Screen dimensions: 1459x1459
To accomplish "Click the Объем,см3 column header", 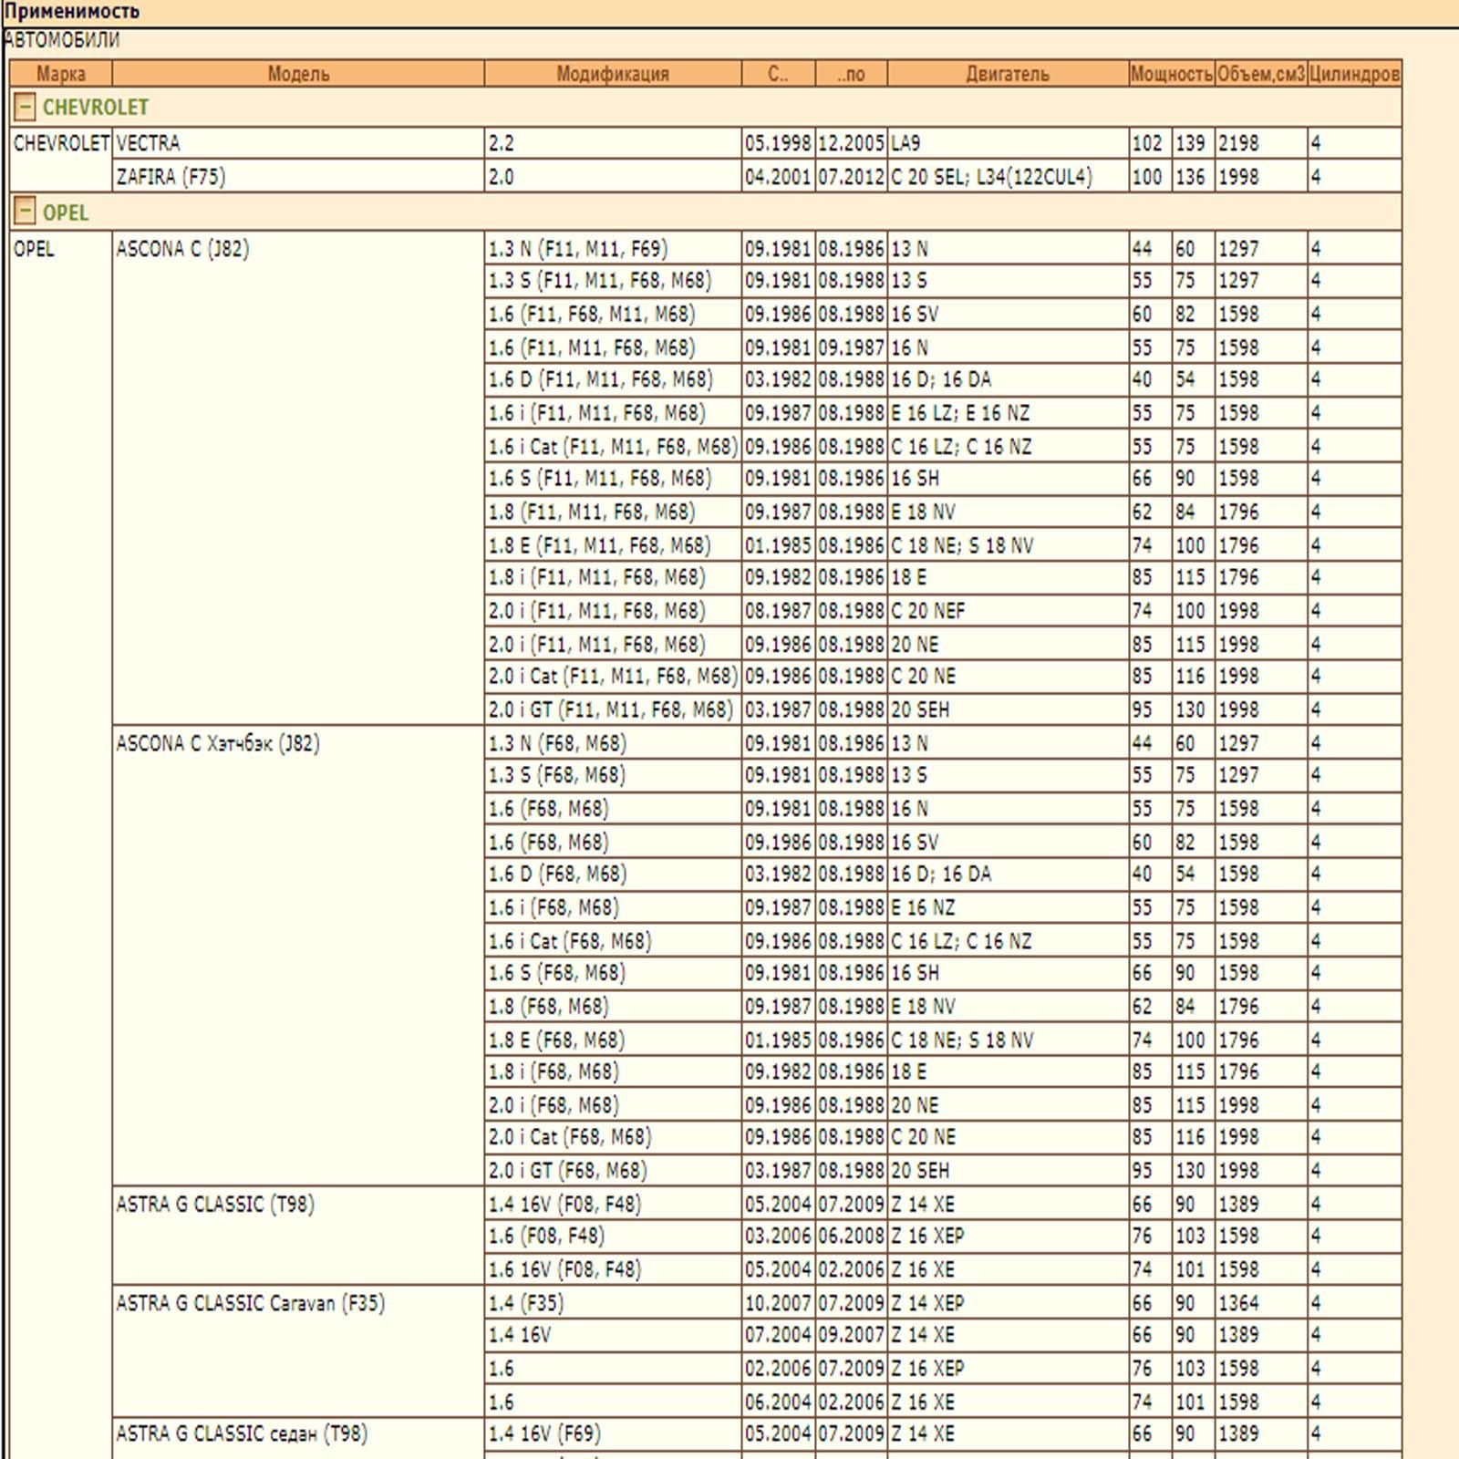I will (1261, 74).
